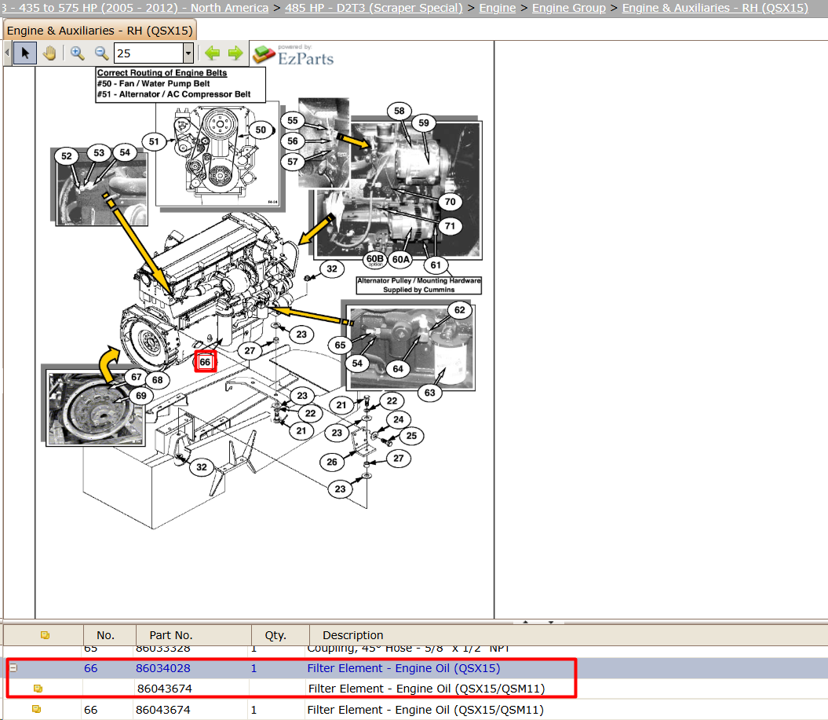The height and width of the screenshot is (720, 828).
Task: Select the arrow pointer tool
Action: [25, 53]
